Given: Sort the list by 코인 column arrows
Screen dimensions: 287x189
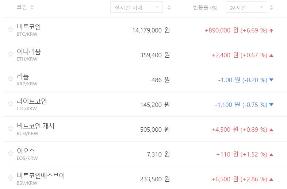Looking at the screenshot, I should tap(32, 7).
